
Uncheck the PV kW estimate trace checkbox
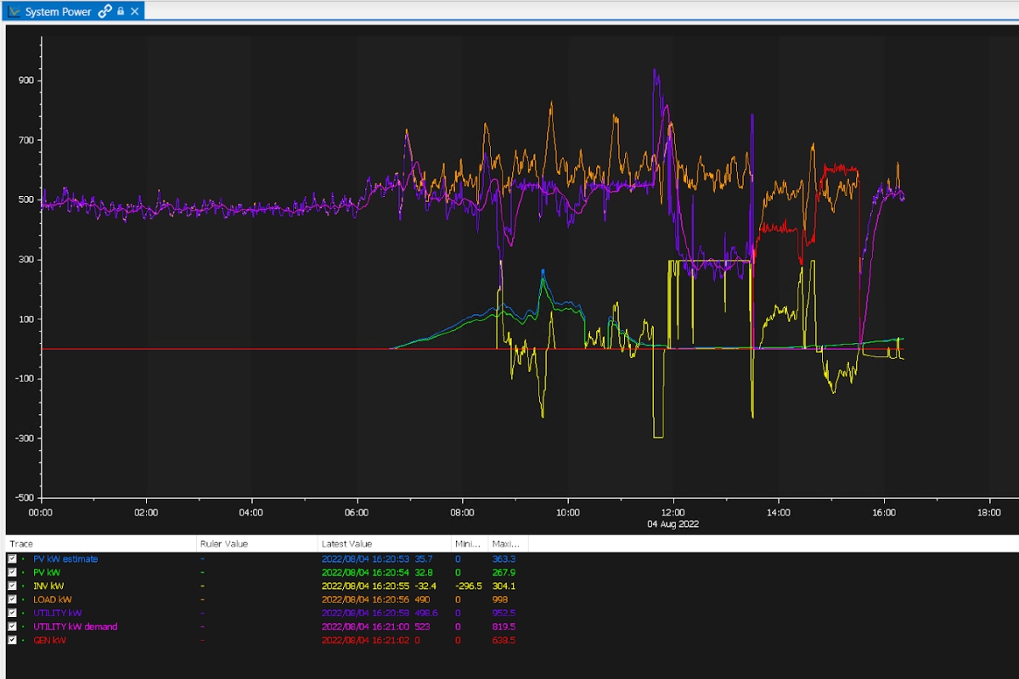click(12, 559)
